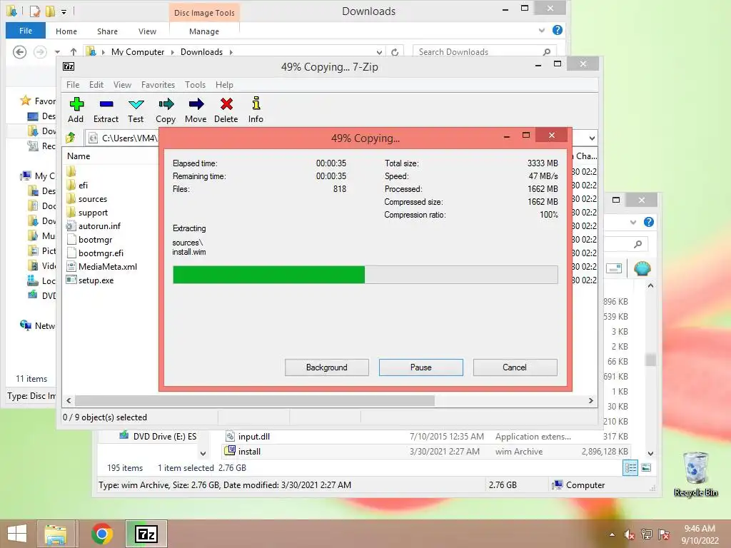Select the efi folder in 7-Zip
731x548 pixels.
point(83,185)
